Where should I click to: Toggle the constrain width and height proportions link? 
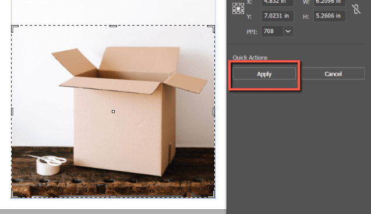click(x=356, y=9)
